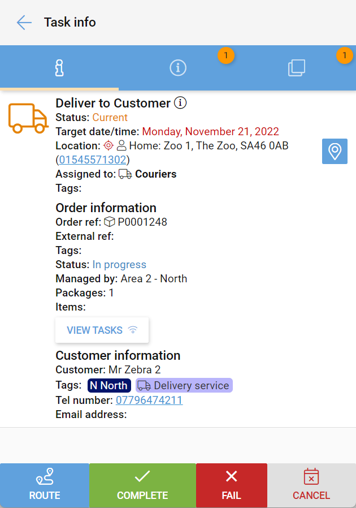The height and width of the screenshot is (508, 356).
Task: Click the info icon beside Deliver to Customer
Action: (x=180, y=103)
